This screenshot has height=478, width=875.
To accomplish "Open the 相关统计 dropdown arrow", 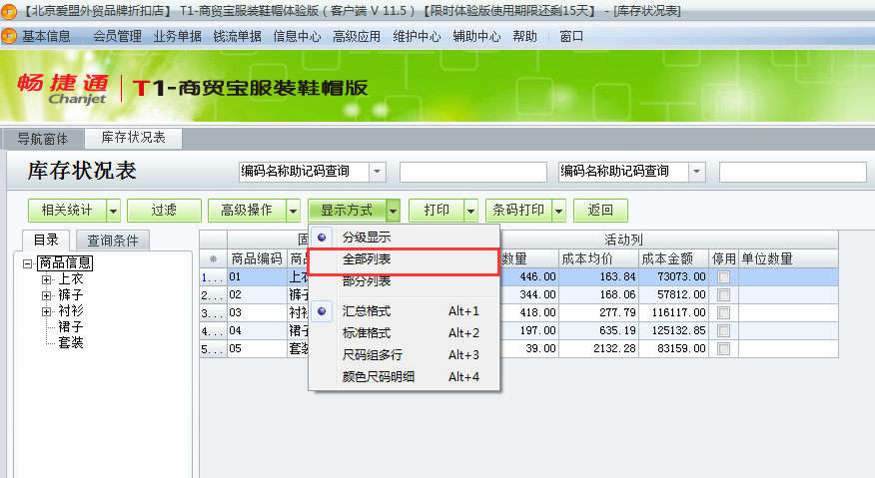I will (x=113, y=211).
